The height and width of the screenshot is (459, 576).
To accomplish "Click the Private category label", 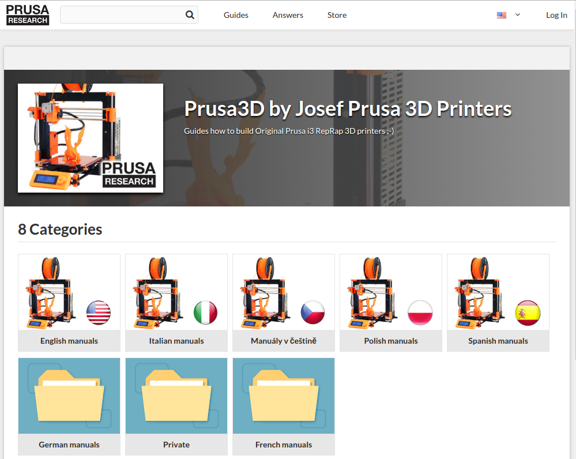I will coord(176,445).
